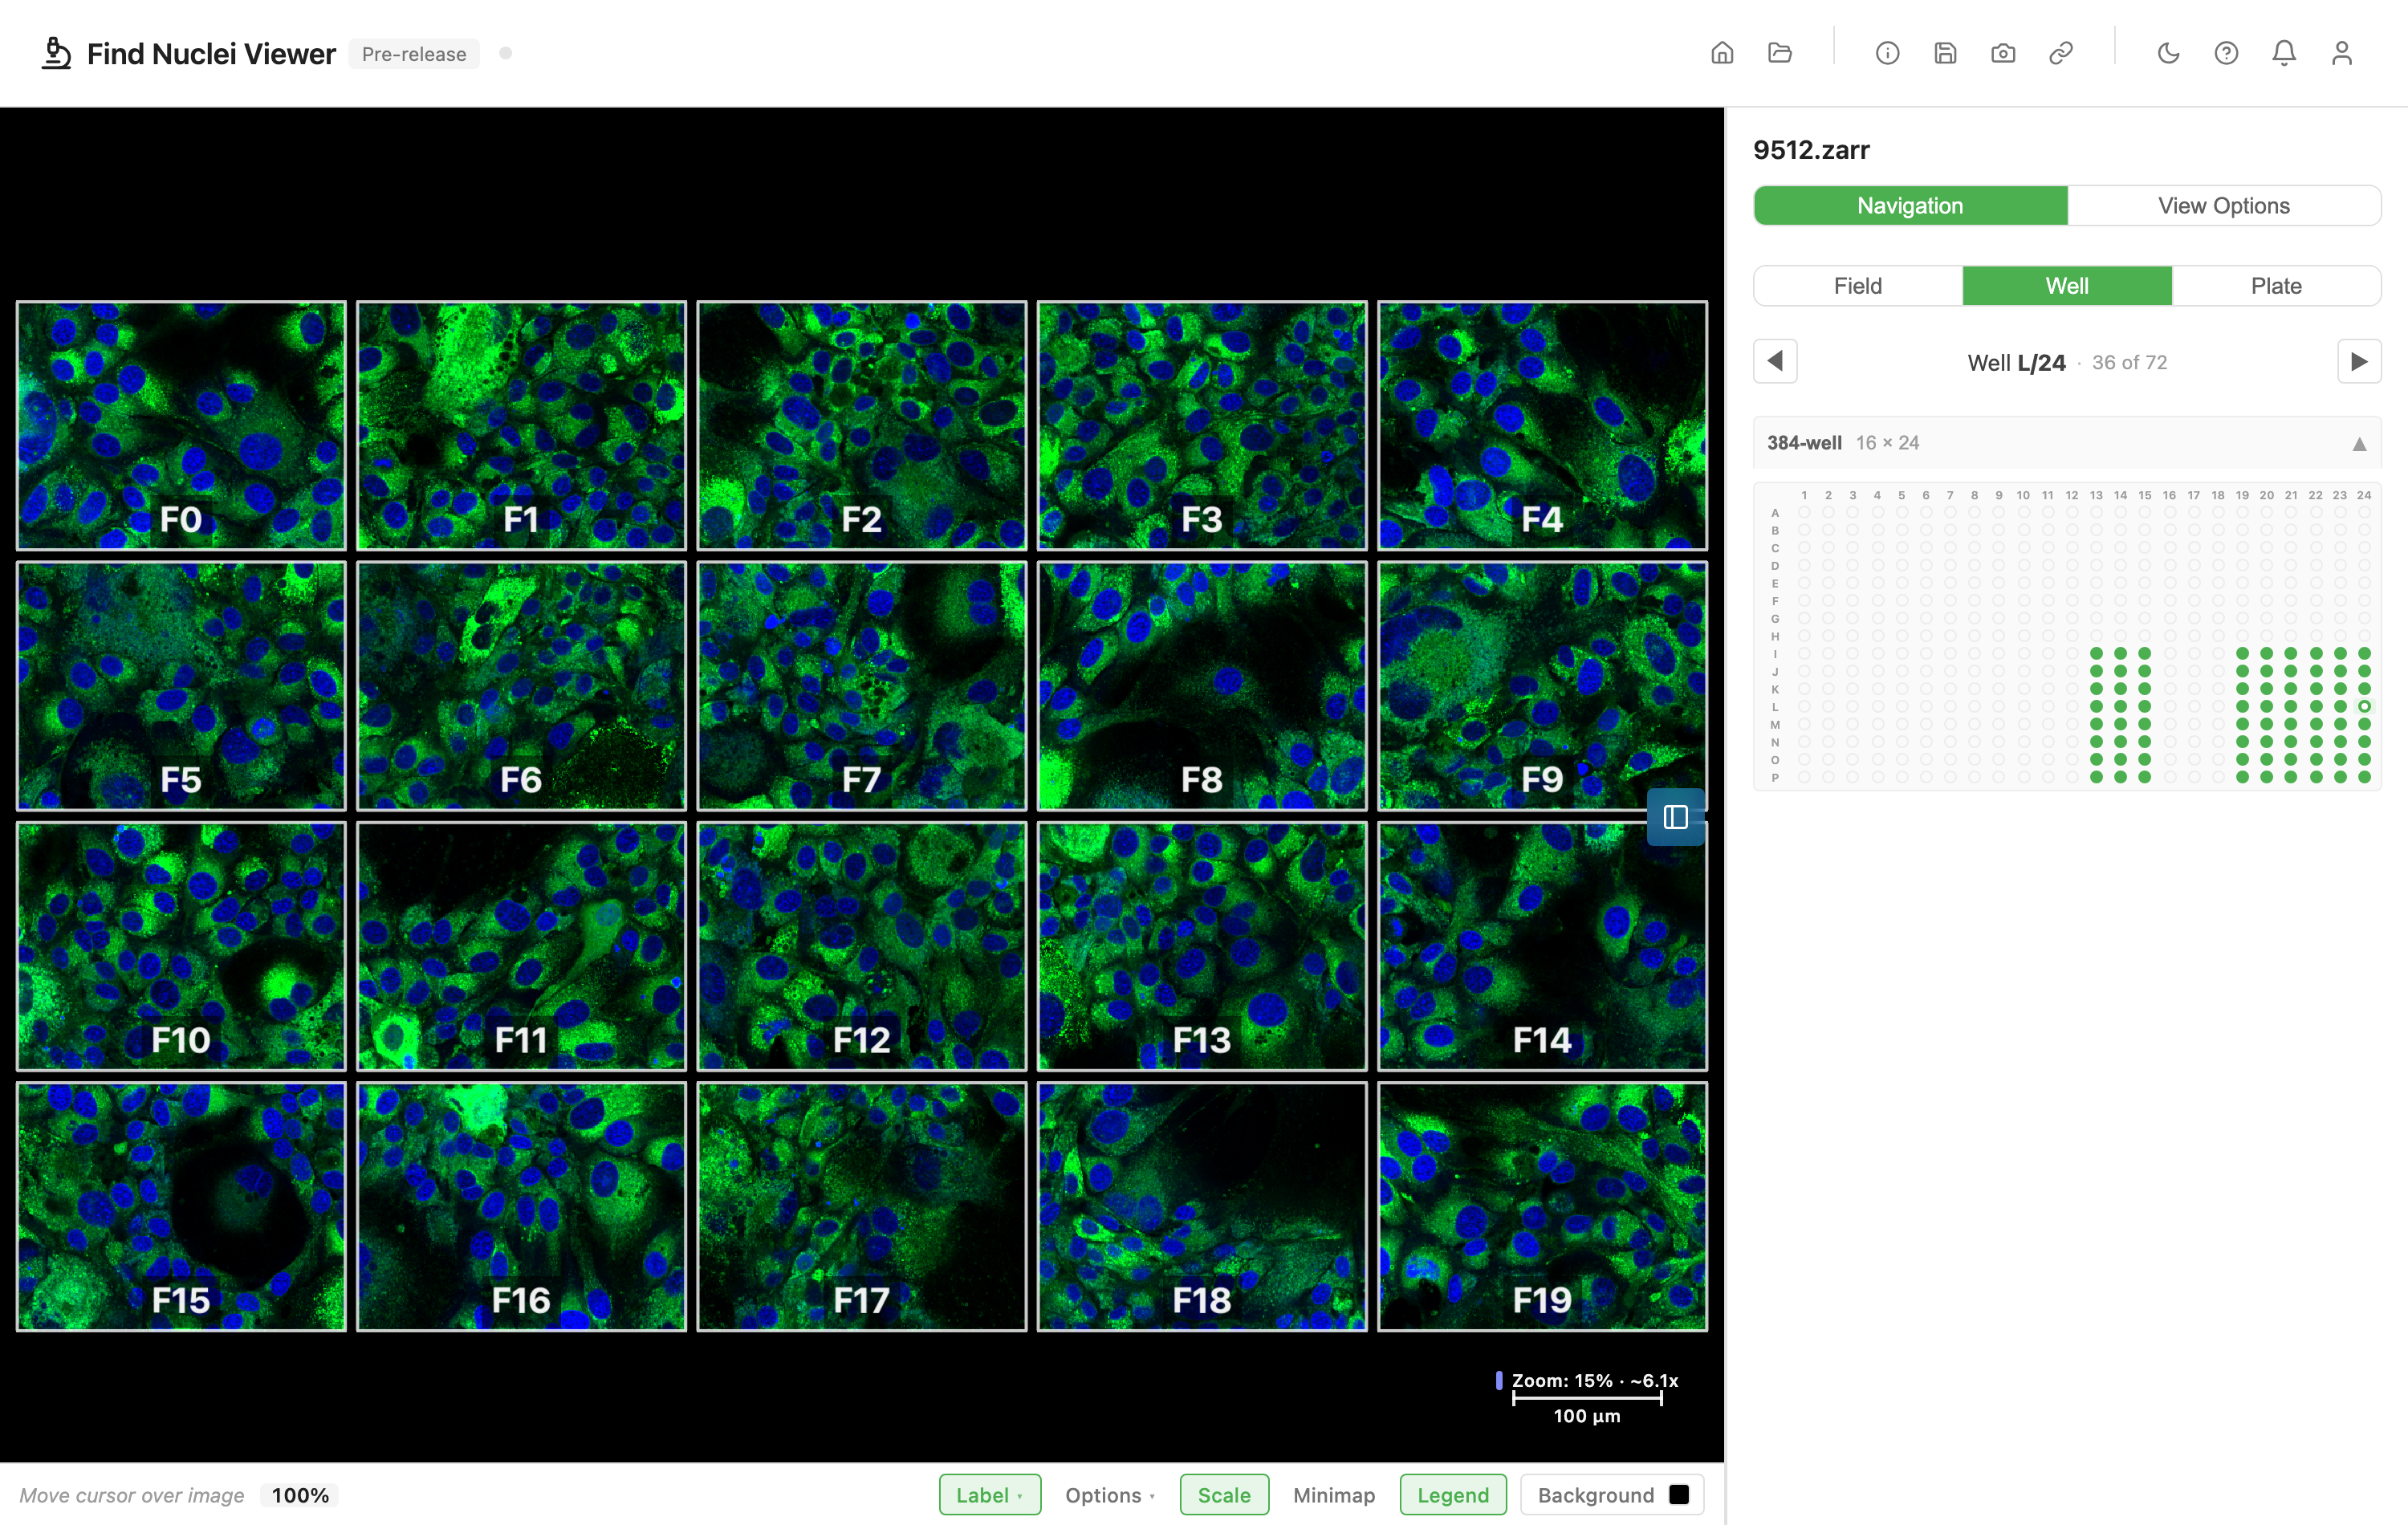Open user account icon

point(2342,53)
